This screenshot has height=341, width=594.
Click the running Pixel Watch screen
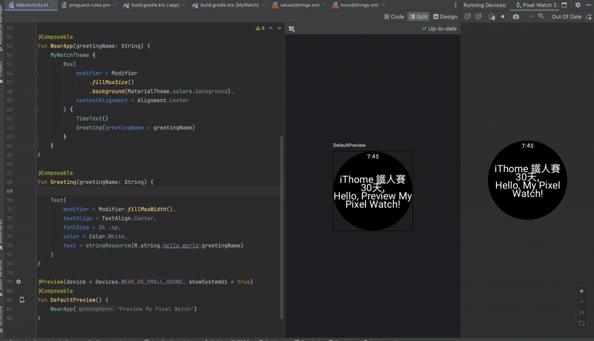[x=527, y=180]
